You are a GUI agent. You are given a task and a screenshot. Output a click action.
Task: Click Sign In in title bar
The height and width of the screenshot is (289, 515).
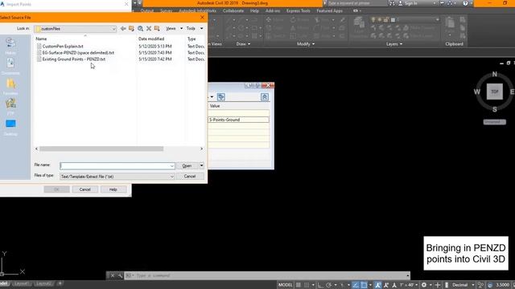coord(411,3)
